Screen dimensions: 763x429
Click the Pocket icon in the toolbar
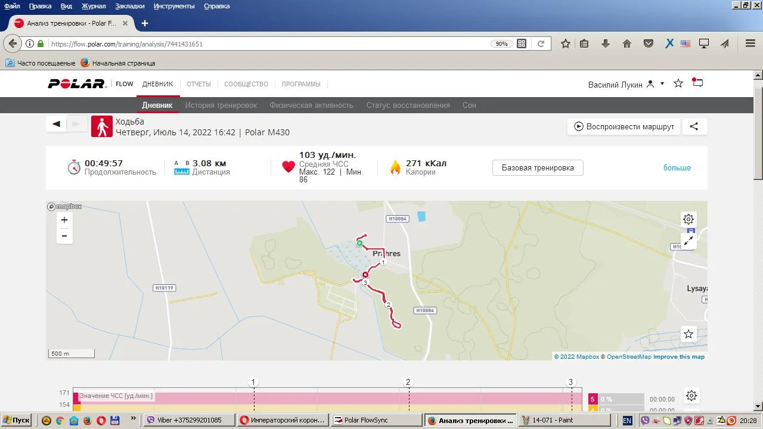click(x=649, y=43)
